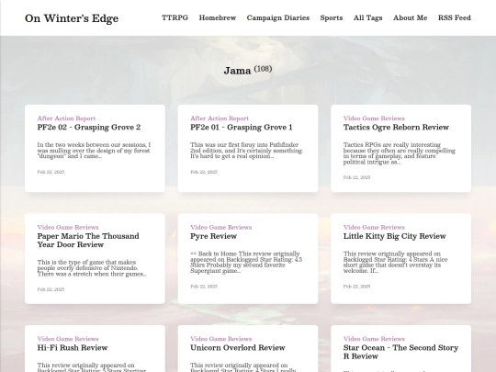
Task: Open PF2e 02 - Grasping Grove 2 post
Action: point(89,127)
